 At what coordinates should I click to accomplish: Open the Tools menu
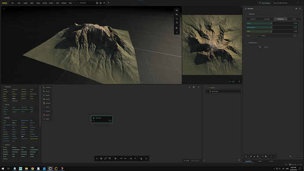click(x=57, y=3)
